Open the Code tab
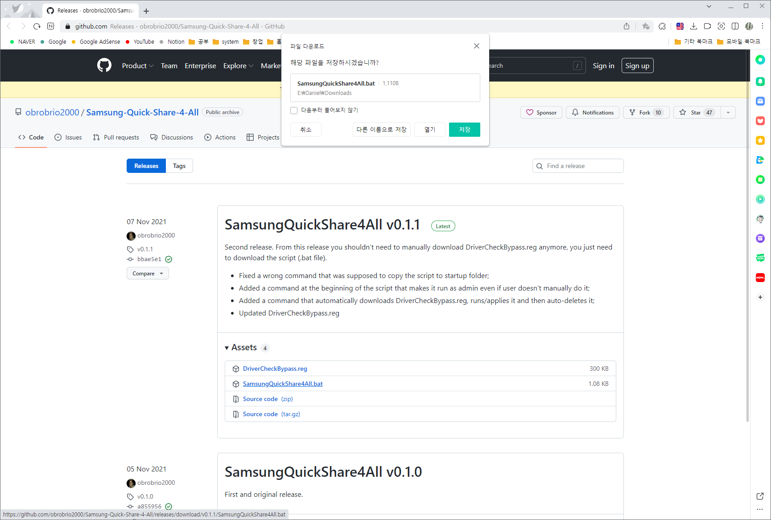 point(31,137)
